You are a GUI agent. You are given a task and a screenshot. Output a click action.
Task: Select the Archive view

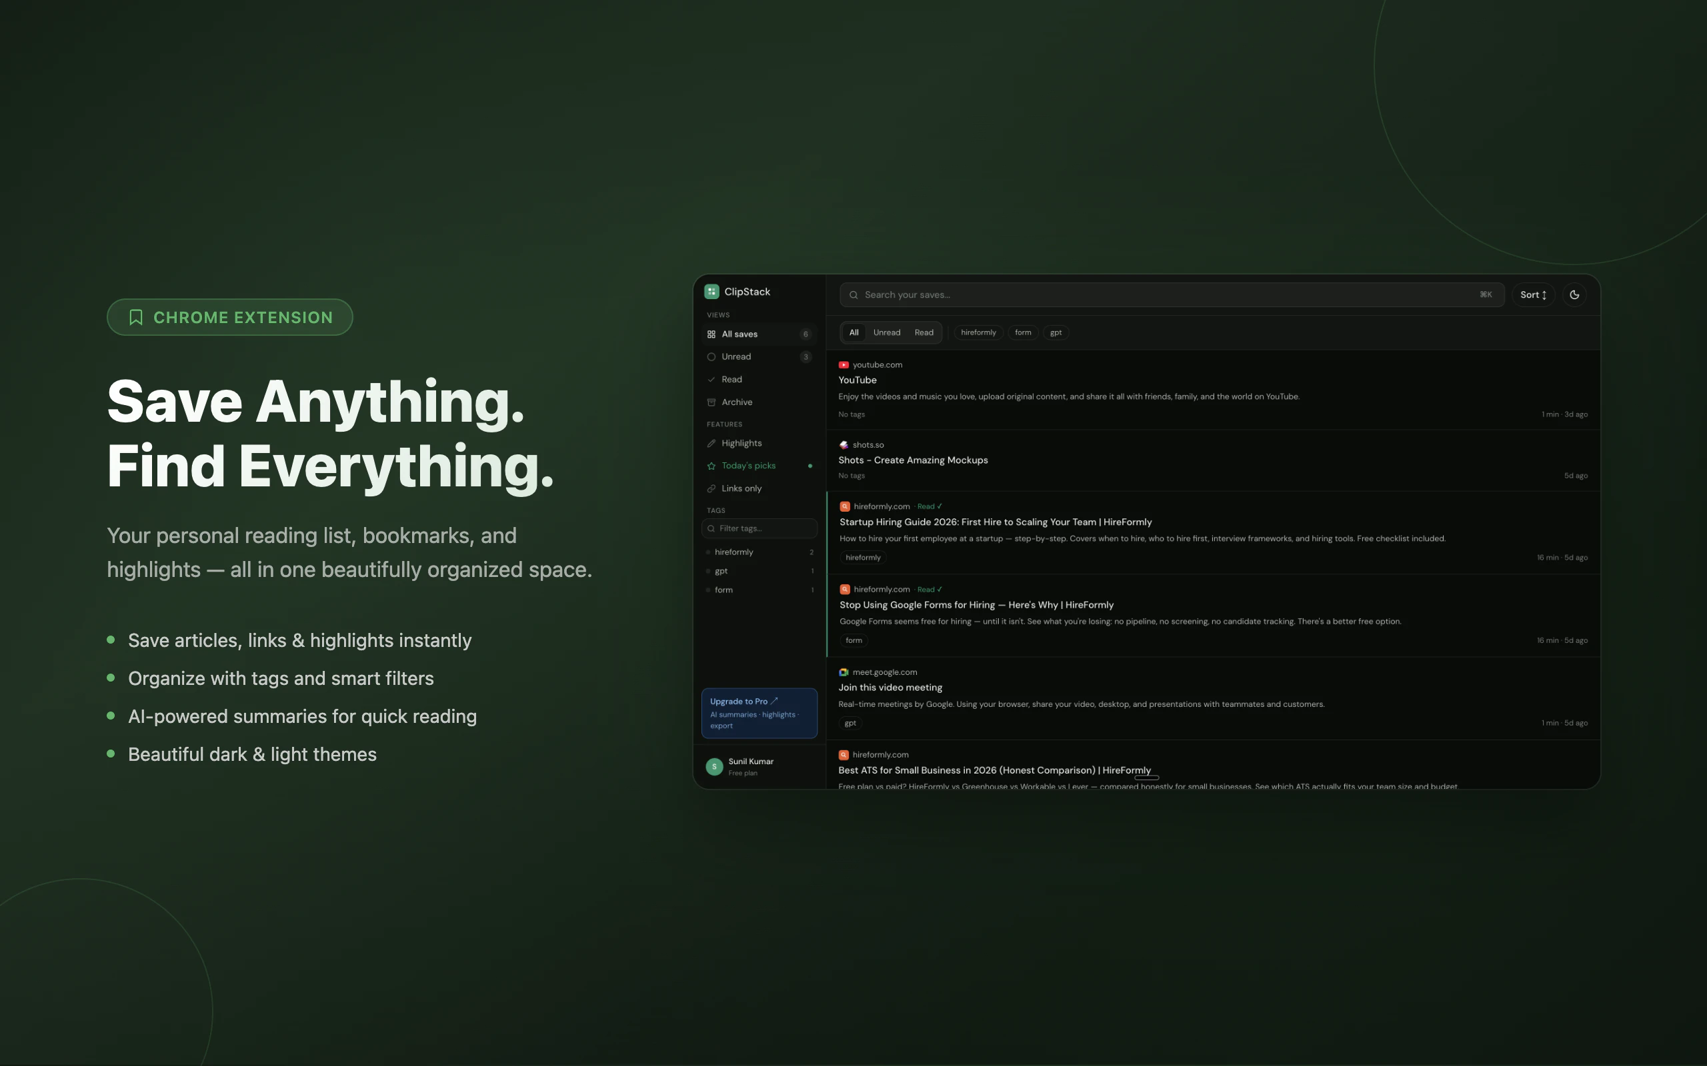735,402
